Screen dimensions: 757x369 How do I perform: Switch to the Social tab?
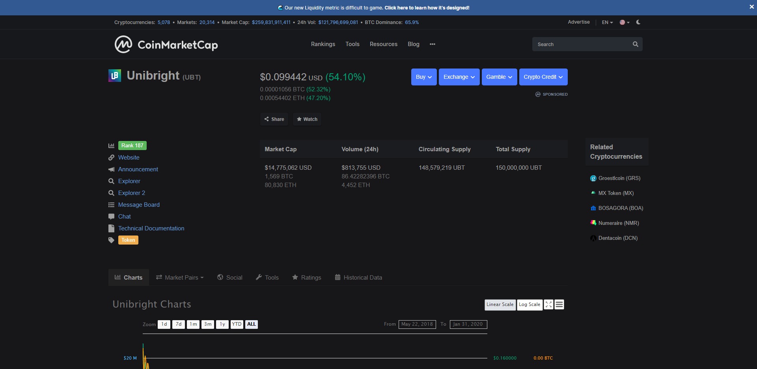point(230,278)
